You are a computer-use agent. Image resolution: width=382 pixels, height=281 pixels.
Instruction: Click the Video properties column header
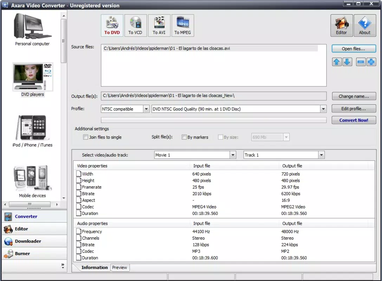point(132,166)
